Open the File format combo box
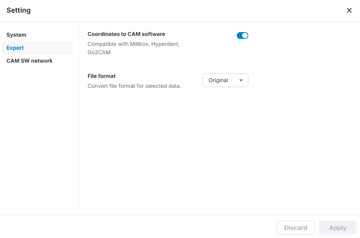The height and width of the screenshot is (238, 360). tap(225, 80)
